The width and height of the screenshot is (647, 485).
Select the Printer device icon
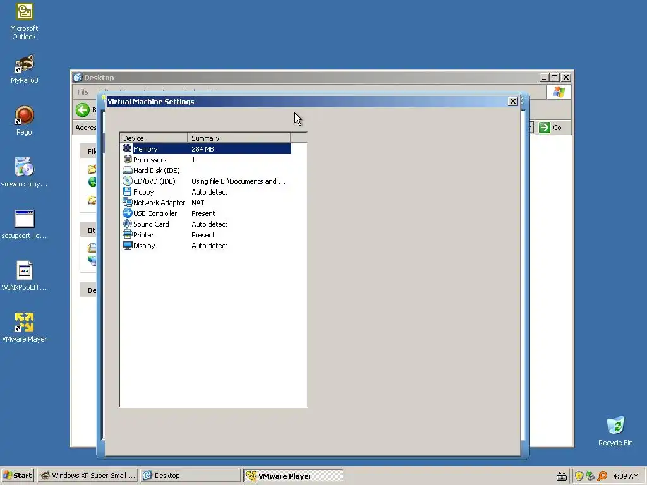(128, 234)
